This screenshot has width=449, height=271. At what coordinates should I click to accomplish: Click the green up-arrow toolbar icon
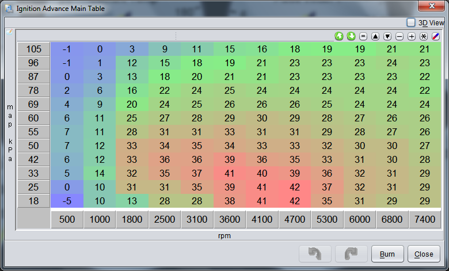339,36
